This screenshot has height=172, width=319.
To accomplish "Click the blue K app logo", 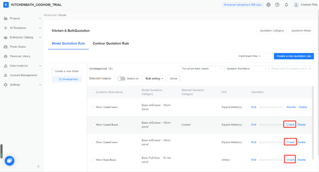I will [6, 5].
